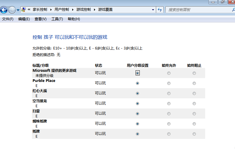Image resolution: width=235 pixels, height=149 pixels.
Task: Expand arrow after 用户控制 breadcrumb
Action: point(73,10)
